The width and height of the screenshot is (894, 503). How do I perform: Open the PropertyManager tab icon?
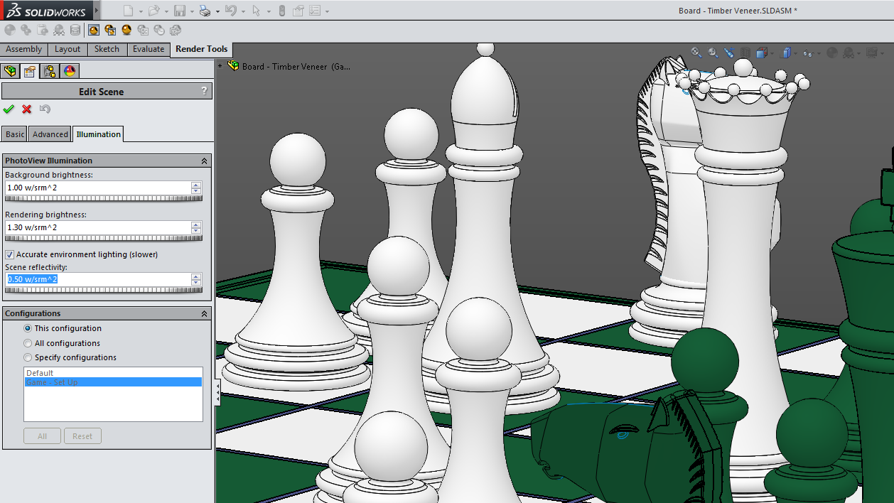30,71
